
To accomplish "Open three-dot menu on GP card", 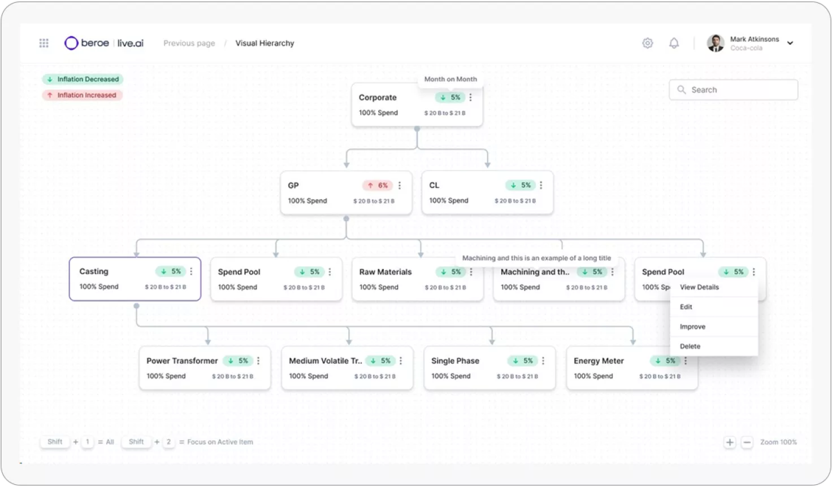I will click(x=400, y=185).
